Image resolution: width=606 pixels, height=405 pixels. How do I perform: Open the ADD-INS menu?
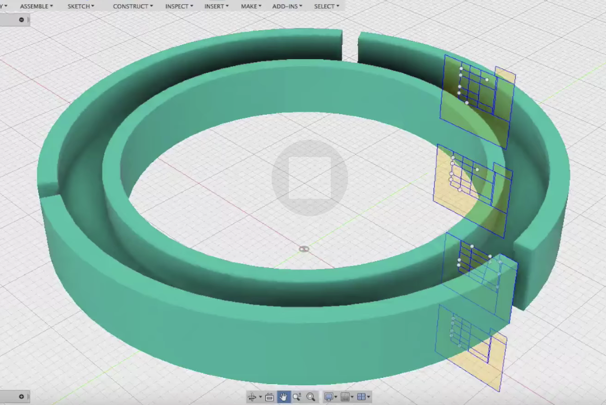coord(286,6)
